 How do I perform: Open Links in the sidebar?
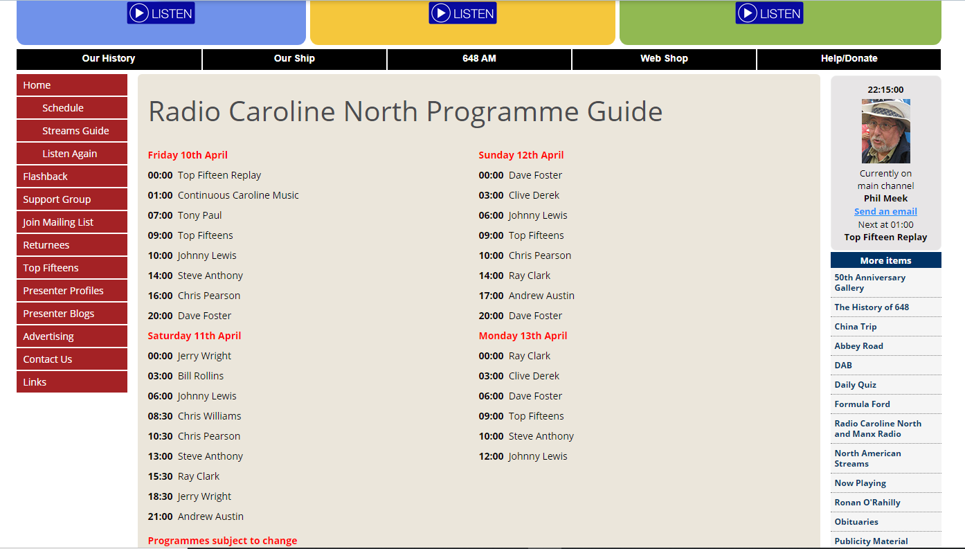point(72,382)
